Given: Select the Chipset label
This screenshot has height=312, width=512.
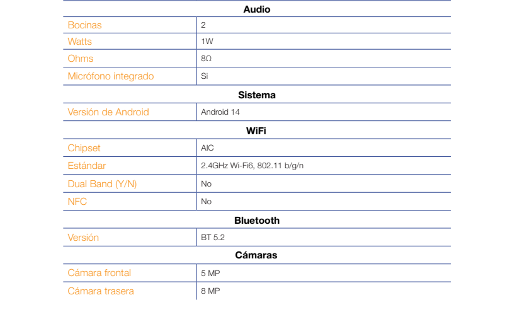Looking at the screenshot, I should click(84, 148).
